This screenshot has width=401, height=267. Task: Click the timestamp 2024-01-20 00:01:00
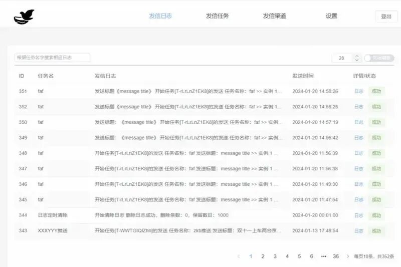[315, 215]
